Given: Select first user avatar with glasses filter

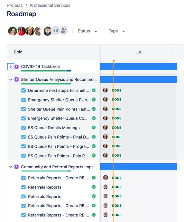Looking at the screenshot, I should click(12, 31).
